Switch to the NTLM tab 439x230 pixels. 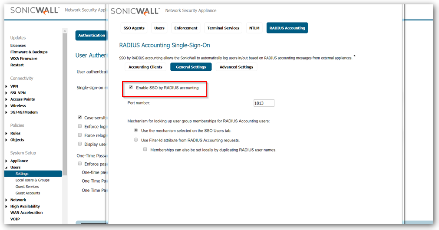tap(254, 28)
